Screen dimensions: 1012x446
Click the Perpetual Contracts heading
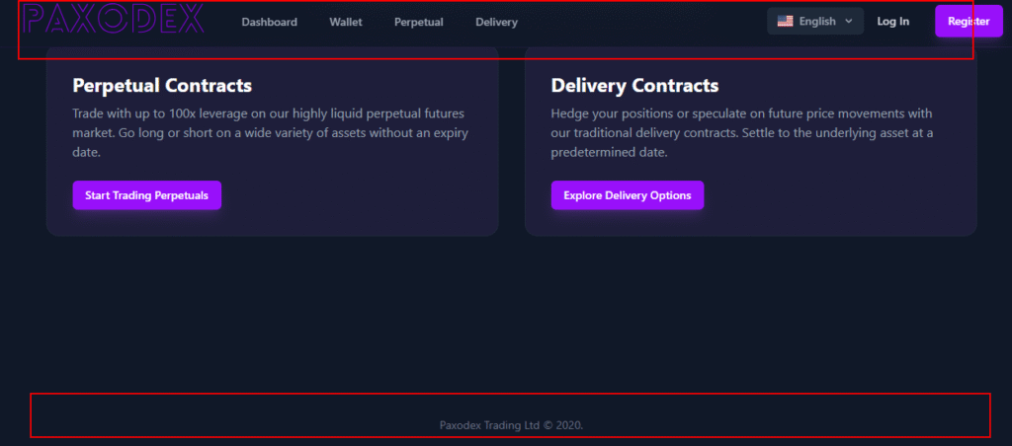pos(162,85)
